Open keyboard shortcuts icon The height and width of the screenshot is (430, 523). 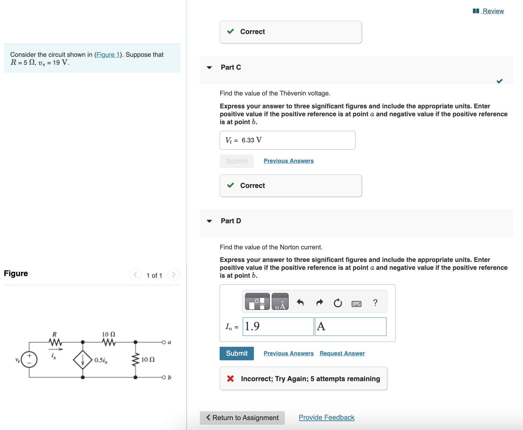pyautogui.click(x=356, y=304)
